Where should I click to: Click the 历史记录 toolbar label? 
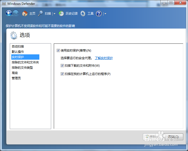coord(72,14)
